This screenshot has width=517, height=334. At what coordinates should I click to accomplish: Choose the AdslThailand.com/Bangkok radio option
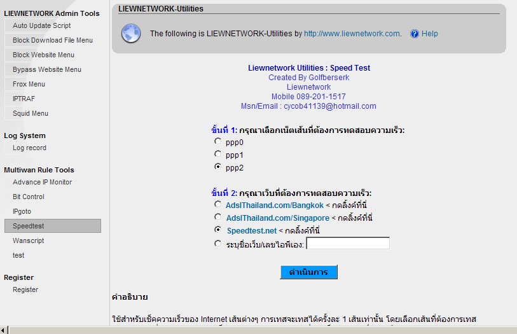coord(217,204)
